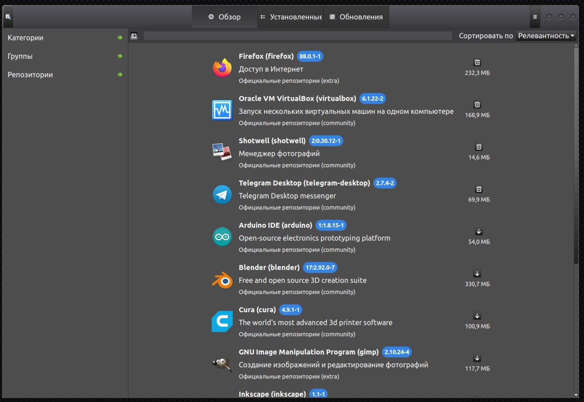Click the Firefox application icon

click(x=222, y=68)
